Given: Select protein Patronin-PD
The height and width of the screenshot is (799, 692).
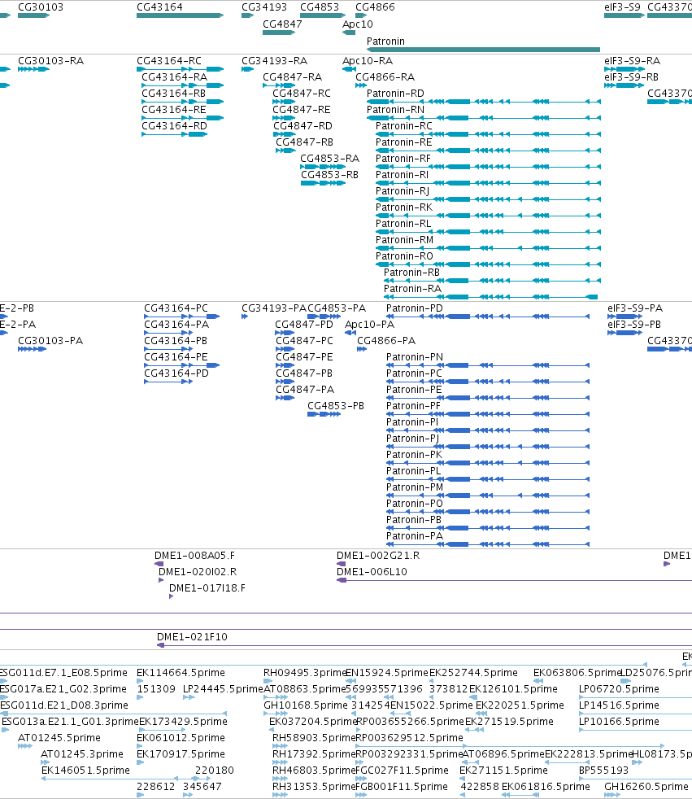Looking at the screenshot, I should pos(415,308).
